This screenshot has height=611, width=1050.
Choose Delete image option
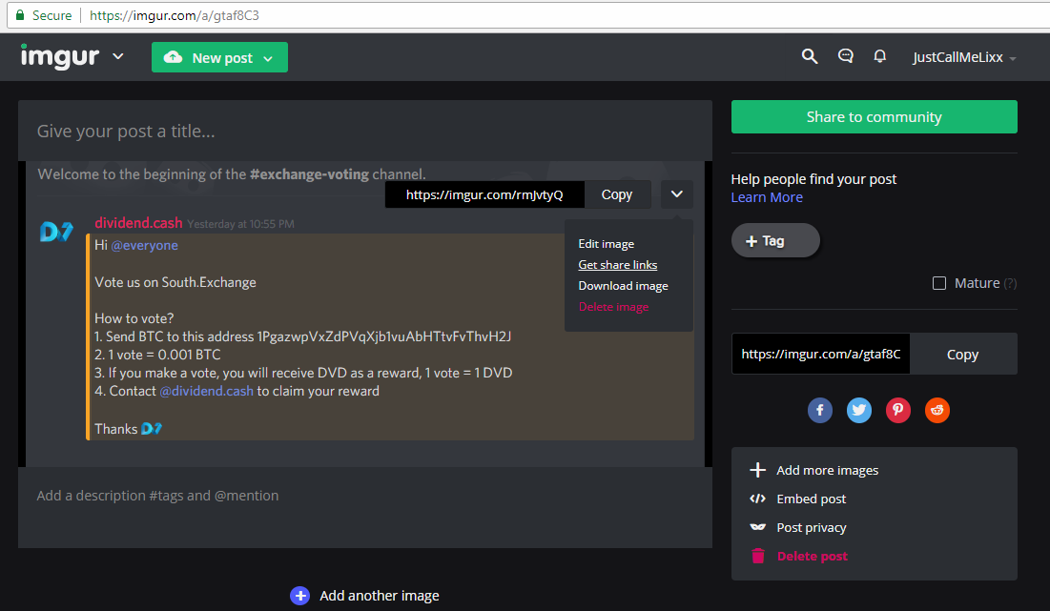click(613, 307)
